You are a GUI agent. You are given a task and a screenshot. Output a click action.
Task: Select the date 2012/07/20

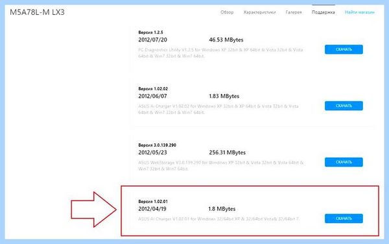[152, 40]
